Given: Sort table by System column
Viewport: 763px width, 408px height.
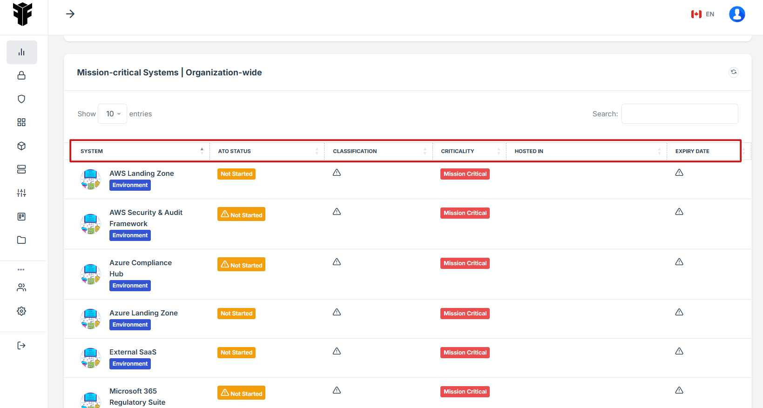Looking at the screenshot, I should click(x=140, y=151).
